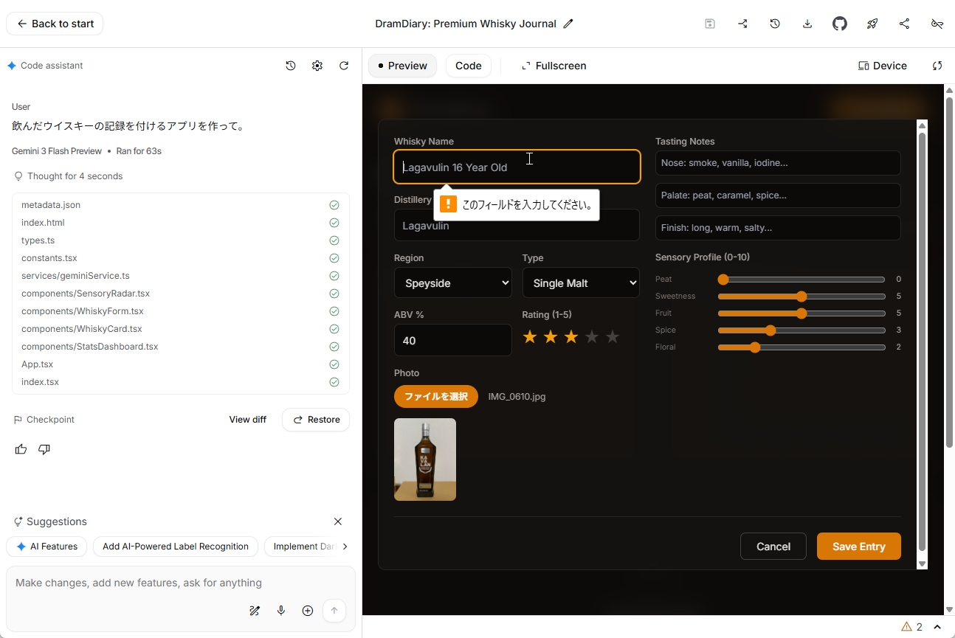955x638 pixels.
Task: Set rating to five stars
Action: point(613,337)
